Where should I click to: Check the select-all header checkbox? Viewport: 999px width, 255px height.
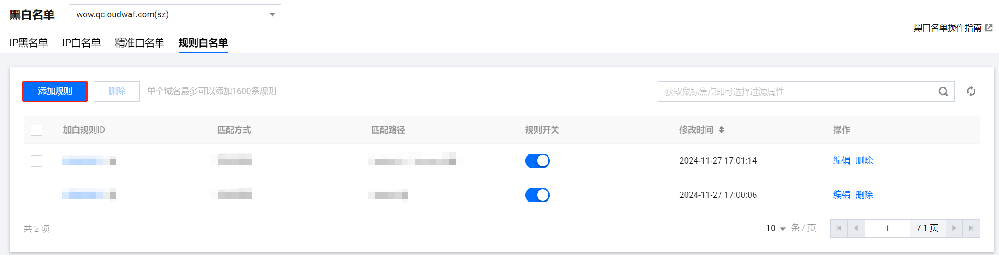pyautogui.click(x=36, y=130)
